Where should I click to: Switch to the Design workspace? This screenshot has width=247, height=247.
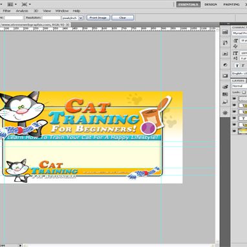[211, 5]
